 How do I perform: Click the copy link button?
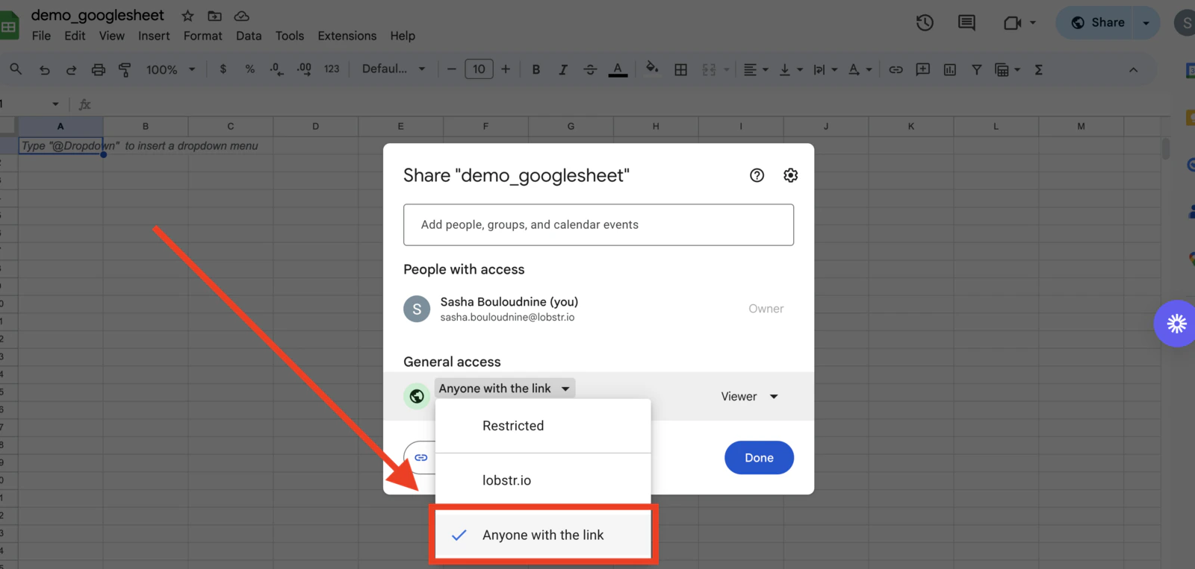pos(420,457)
